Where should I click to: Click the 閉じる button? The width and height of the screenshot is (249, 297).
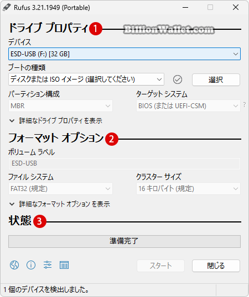point(216,266)
